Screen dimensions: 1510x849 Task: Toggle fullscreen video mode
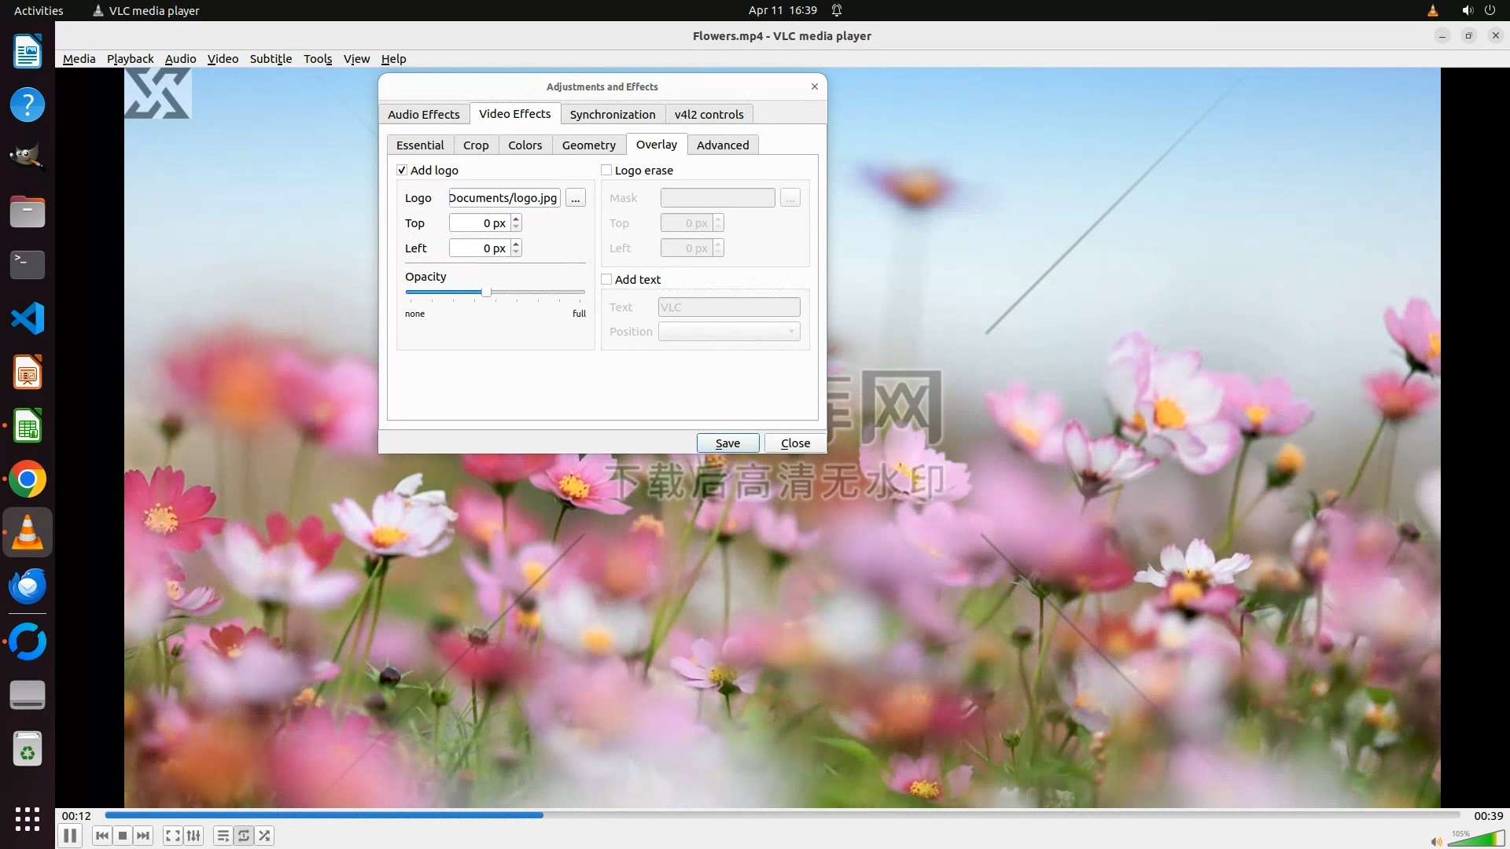[x=173, y=836]
